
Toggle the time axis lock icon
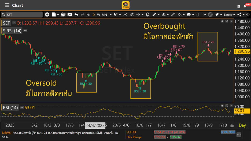point(232,125)
